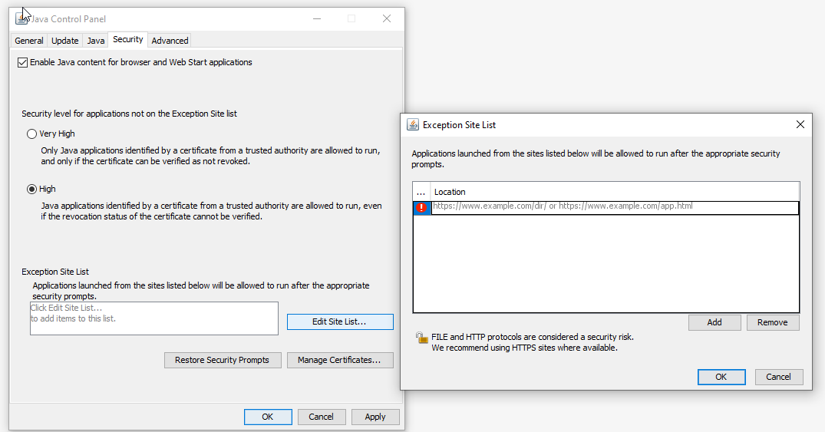This screenshot has height=432, width=825.
Task: Click the location URL input field
Action: 615,208
